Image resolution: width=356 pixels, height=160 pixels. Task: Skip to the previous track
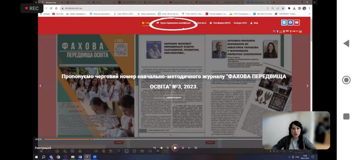[x=161, y=148]
